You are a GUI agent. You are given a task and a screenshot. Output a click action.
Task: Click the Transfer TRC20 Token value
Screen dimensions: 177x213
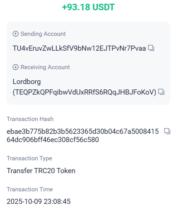(x=41, y=171)
